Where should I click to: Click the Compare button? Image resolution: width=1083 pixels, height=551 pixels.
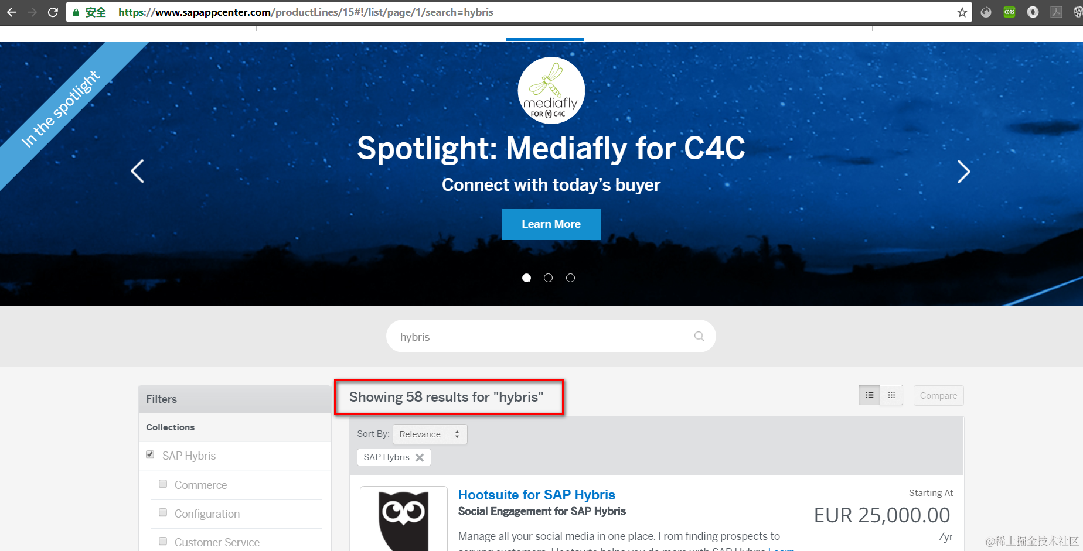[938, 395]
